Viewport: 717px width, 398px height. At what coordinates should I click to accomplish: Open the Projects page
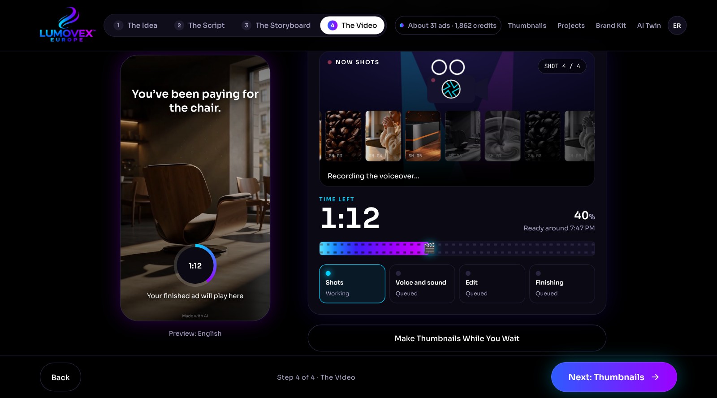(x=571, y=26)
